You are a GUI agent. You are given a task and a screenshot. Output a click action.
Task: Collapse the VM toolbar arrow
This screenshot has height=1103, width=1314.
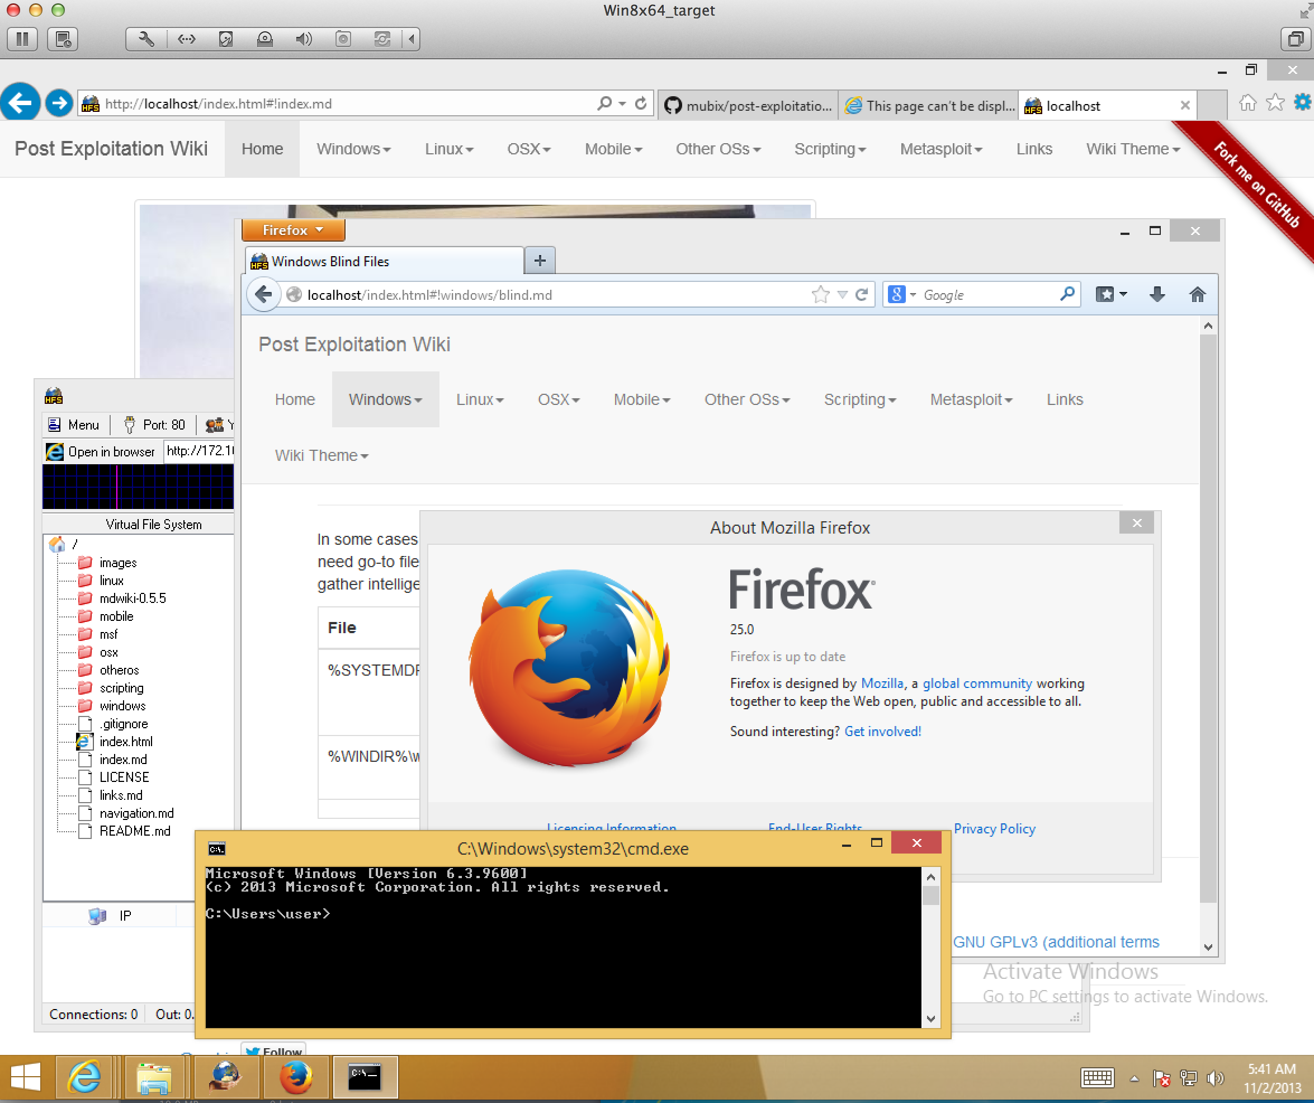coord(411,39)
